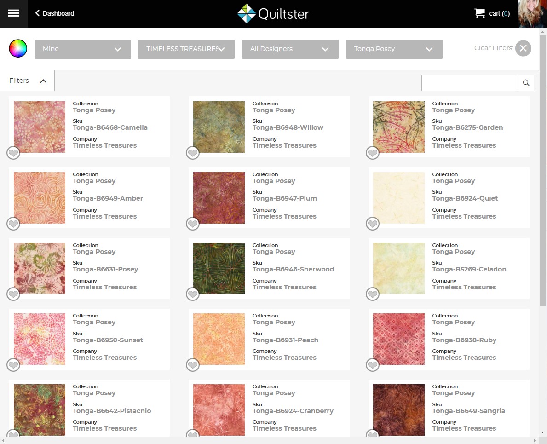Click the Tonga-B6938-Ruby SKU text
The image size is (547, 444).
pos(464,340)
